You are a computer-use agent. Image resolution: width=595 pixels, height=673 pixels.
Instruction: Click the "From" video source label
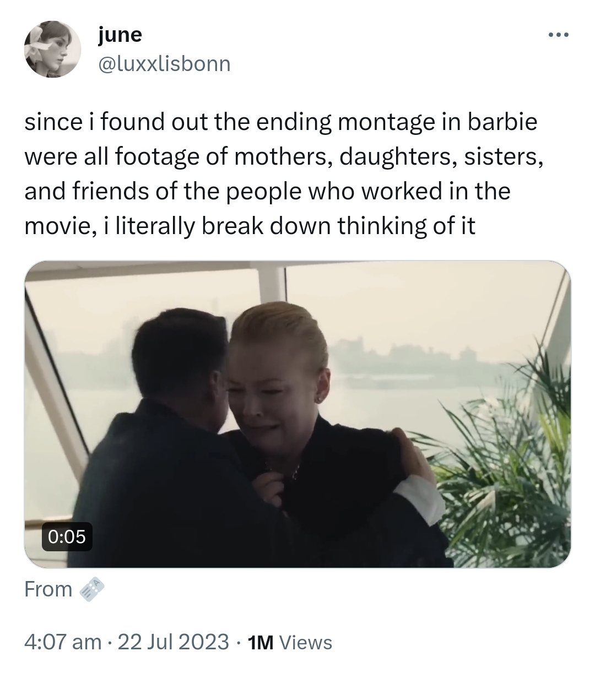(x=48, y=589)
